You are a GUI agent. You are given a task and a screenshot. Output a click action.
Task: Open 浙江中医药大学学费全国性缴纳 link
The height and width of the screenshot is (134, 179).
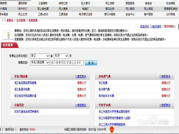(114, 112)
